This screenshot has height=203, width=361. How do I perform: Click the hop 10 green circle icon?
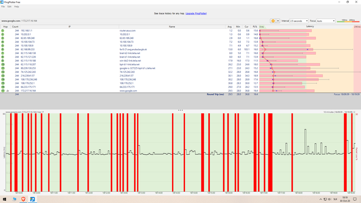3,64
